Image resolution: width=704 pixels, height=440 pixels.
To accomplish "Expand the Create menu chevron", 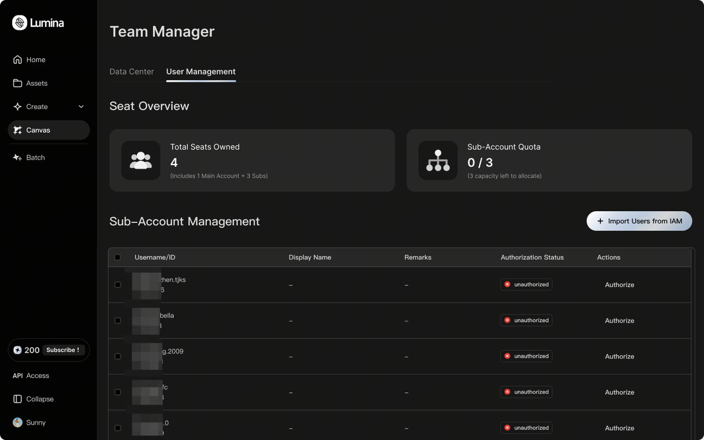I will pyautogui.click(x=81, y=107).
